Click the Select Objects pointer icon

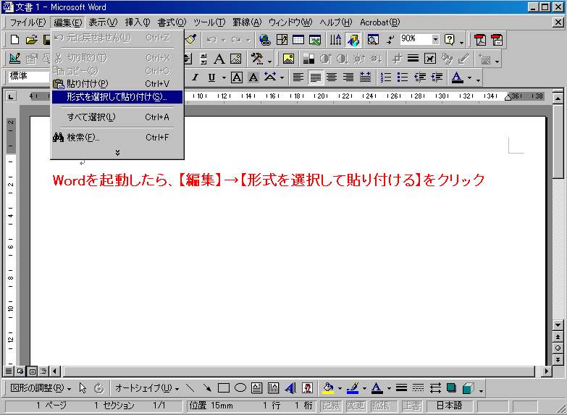[x=83, y=388]
